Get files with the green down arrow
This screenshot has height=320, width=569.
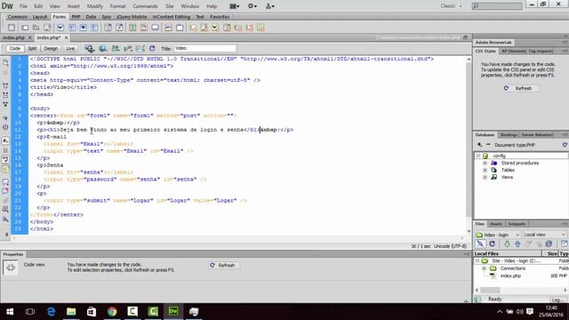point(507,244)
